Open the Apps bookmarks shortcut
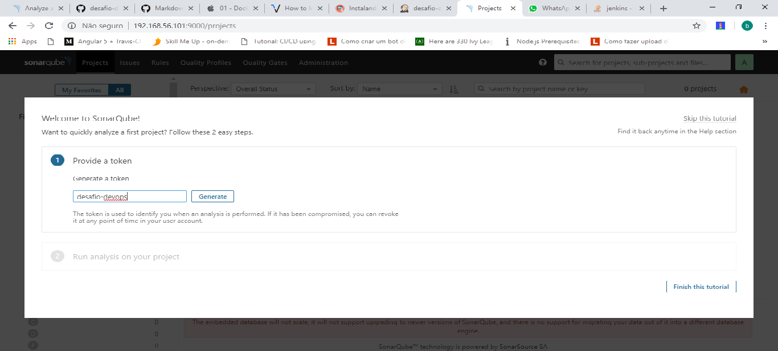The height and width of the screenshot is (351, 778). [x=23, y=41]
